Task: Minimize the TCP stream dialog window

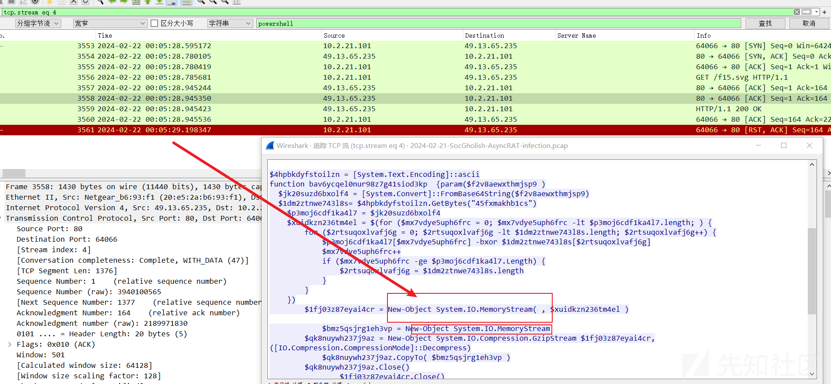Action: (x=758, y=145)
